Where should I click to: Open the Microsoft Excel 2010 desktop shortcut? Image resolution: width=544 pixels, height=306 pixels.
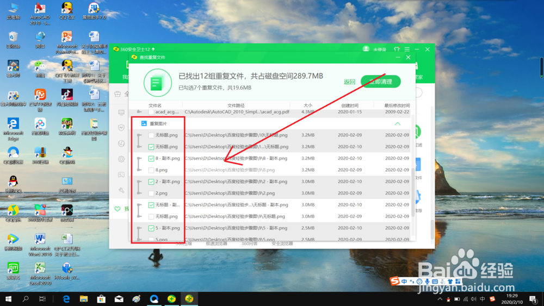click(40, 273)
